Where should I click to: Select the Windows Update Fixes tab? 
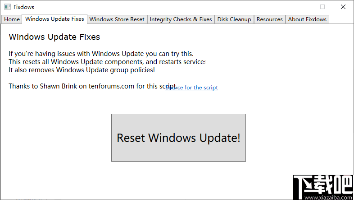(54, 19)
